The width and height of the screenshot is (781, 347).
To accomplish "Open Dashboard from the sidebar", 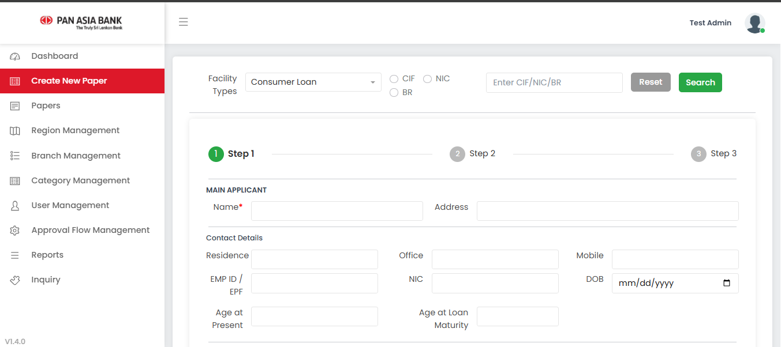I will (82, 56).
